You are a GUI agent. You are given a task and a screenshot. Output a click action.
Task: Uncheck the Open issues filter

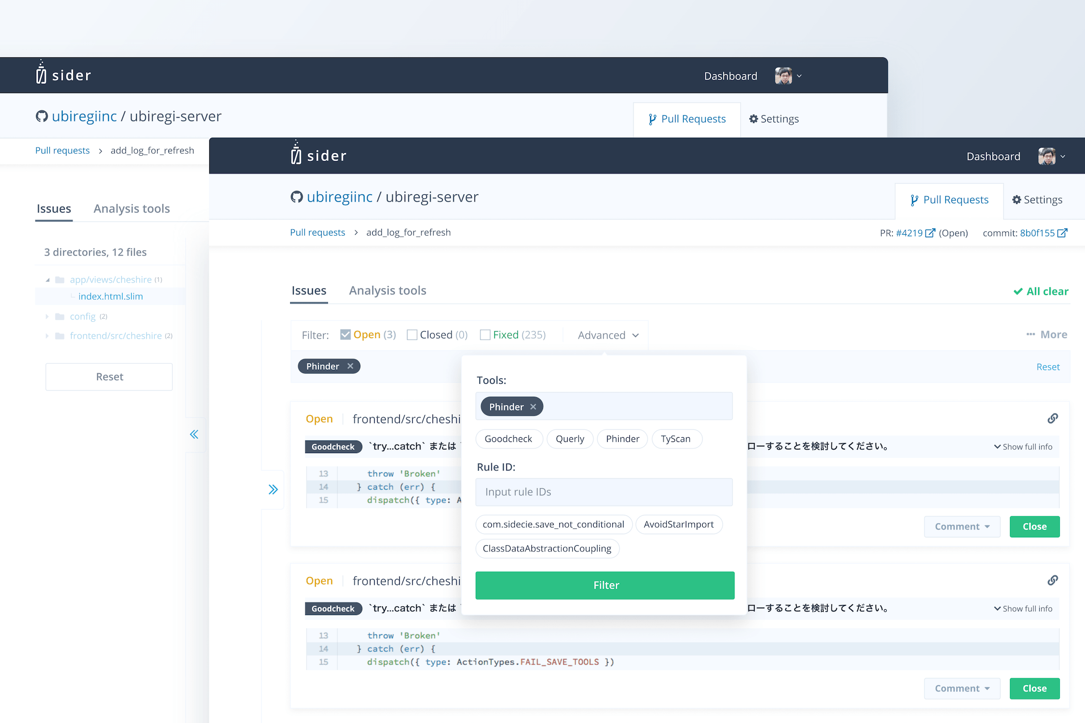click(345, 335)
